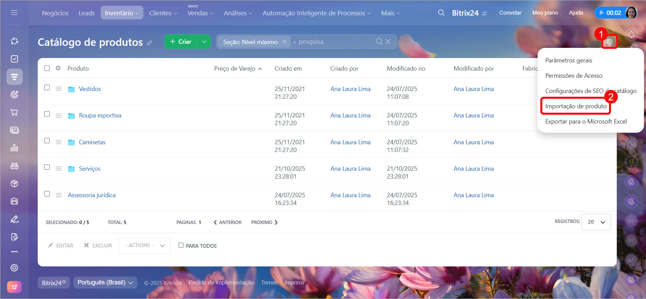646x299 pixels.
Task: Pin the Catálogo de produtos page
Action: point(150,43)
